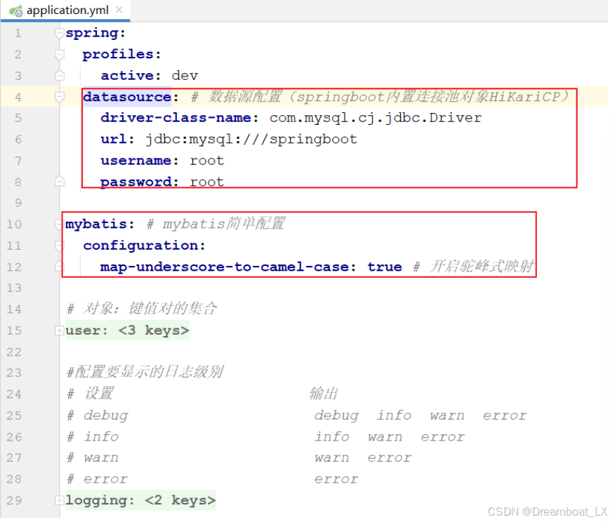
Task: Click line number 15 in gutter
Action: pyautogui.click(x=14, y=331)
